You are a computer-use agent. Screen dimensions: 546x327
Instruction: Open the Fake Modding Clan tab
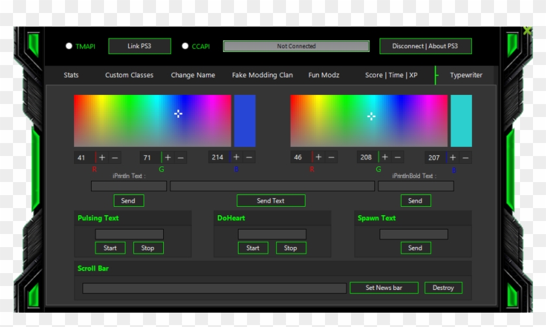[262, 75]
